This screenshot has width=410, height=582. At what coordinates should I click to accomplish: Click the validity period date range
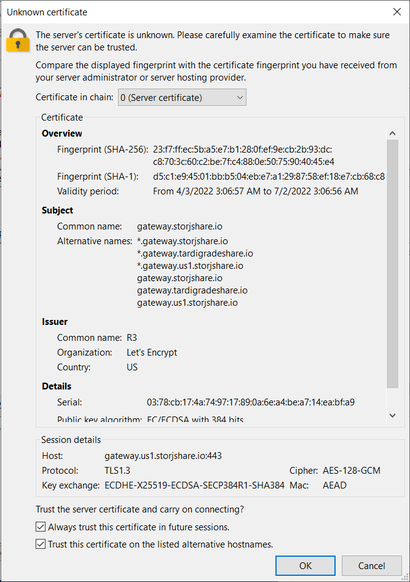point(256,191)
